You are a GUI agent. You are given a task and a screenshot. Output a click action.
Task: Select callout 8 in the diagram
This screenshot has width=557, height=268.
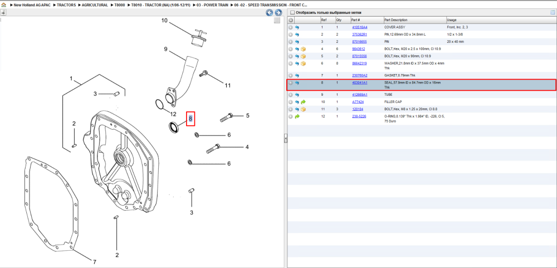click(190, 118)
